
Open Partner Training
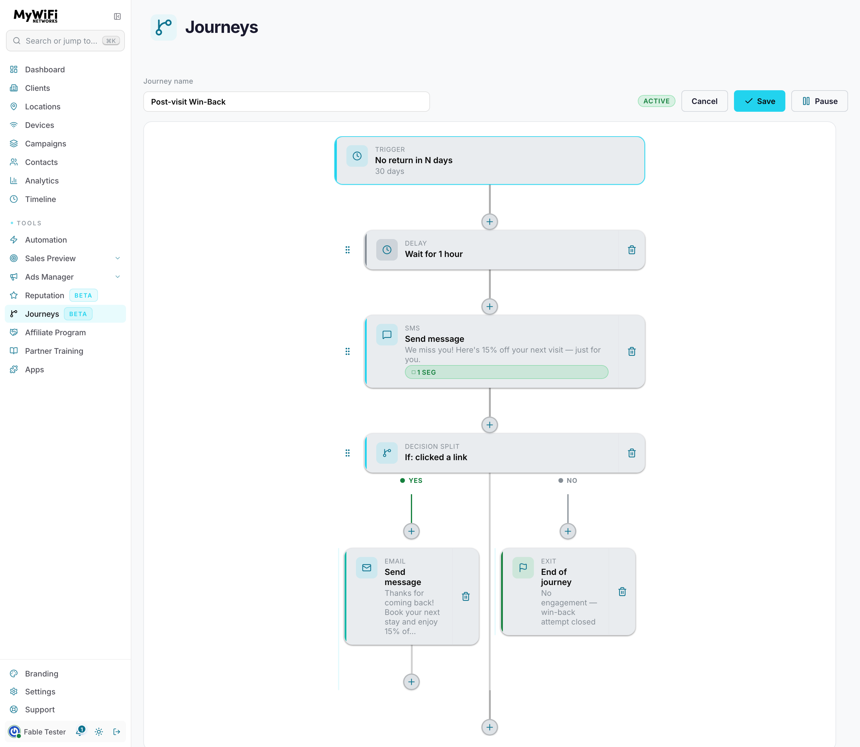pos(65,351)
